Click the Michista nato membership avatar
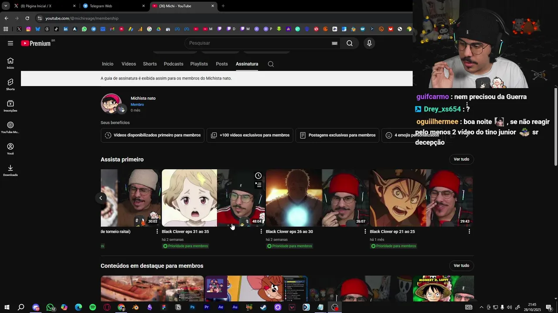Image resolution: width=558 pixels, height=313 pixels. [111, 103]
